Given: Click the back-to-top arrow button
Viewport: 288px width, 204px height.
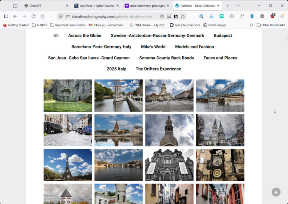Looking at the screenshot, I should pos(276,192).
